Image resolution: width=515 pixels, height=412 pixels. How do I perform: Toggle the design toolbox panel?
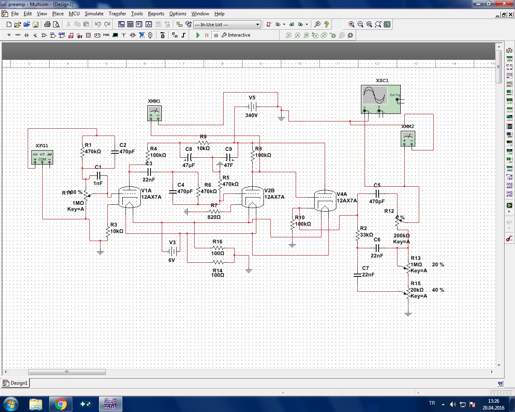[x=121, y=25]
